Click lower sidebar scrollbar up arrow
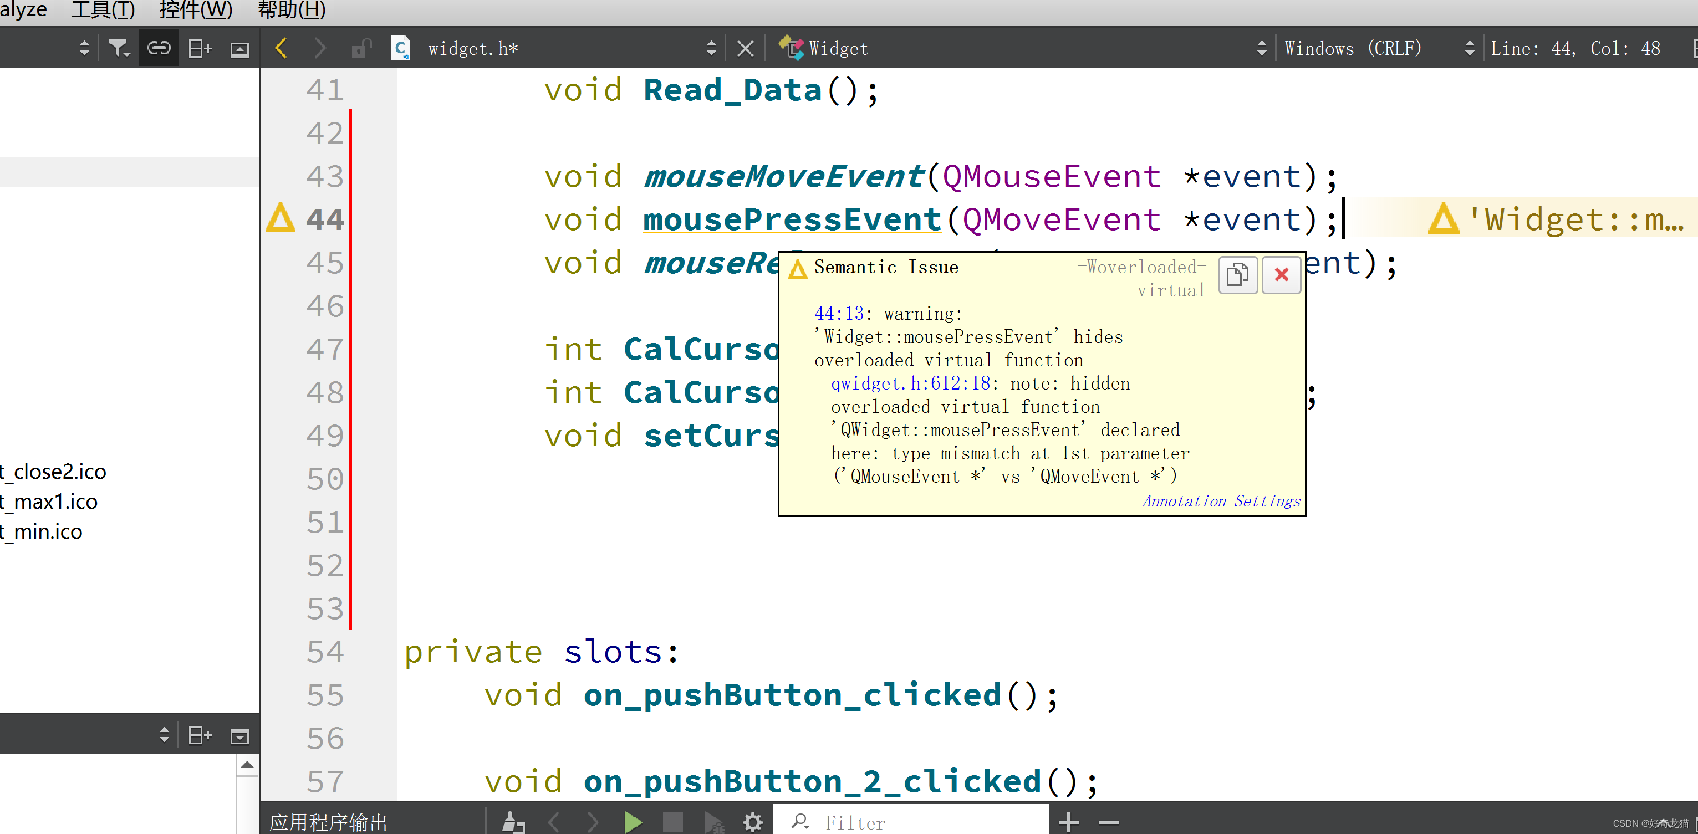Viewport: 1698px width, 834px height. tap(247, 765)
